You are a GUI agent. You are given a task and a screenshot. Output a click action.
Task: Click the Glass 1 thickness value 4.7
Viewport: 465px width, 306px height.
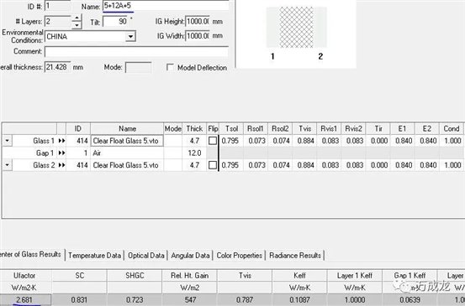pos(194,141)
